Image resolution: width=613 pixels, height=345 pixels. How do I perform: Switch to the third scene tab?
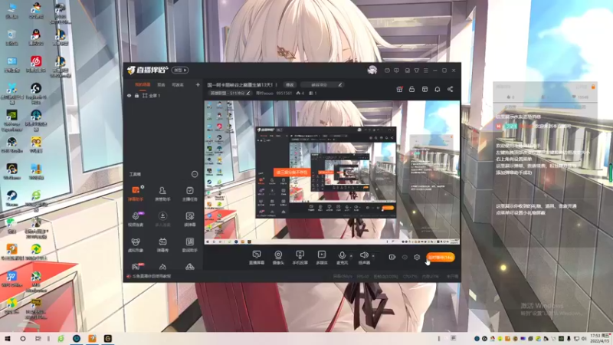point(178,84)
